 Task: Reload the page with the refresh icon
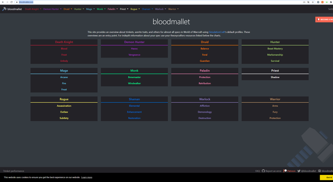pyautogui.click(x=12, y=2)
